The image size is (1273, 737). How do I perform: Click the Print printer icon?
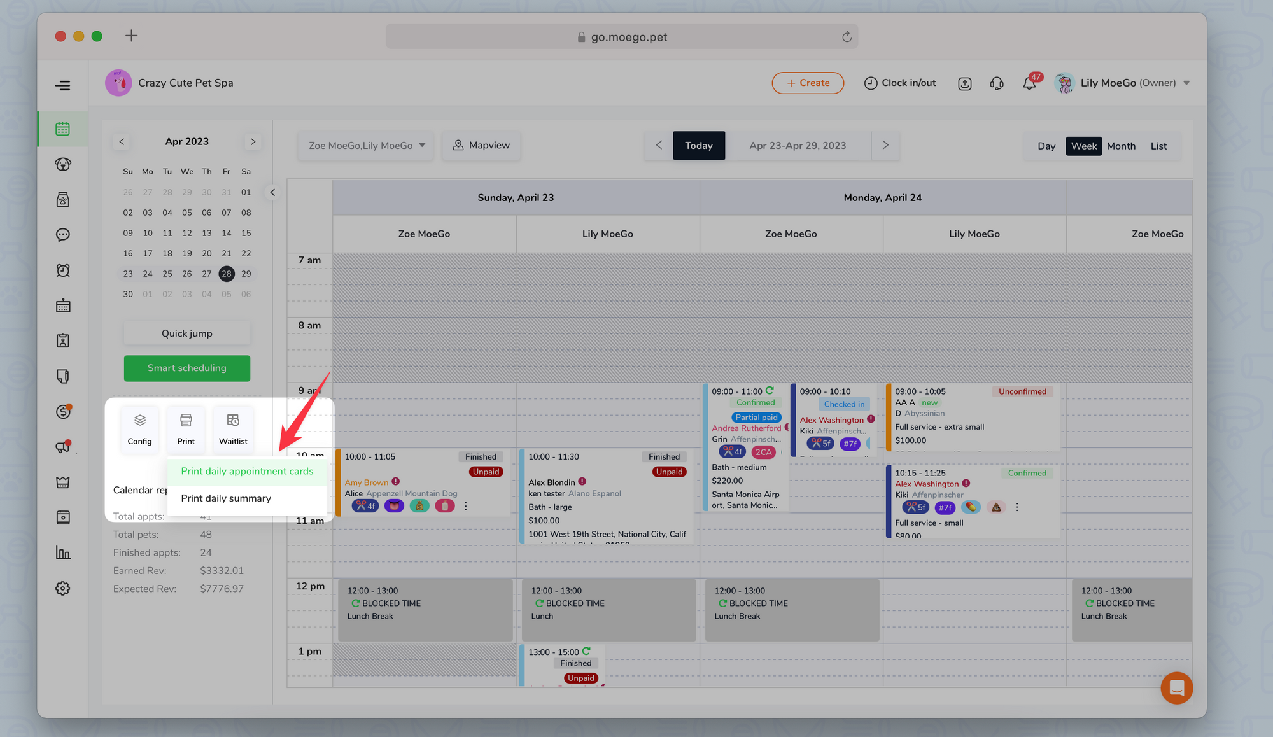186,421
